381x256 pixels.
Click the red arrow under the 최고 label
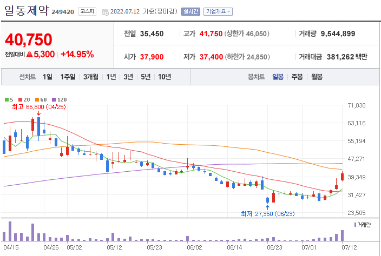(x=38, y=113)
